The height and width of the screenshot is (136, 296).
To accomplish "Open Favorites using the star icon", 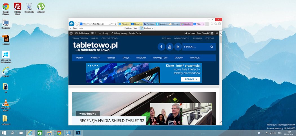I will pyautogui.click(x=216, y=24).
